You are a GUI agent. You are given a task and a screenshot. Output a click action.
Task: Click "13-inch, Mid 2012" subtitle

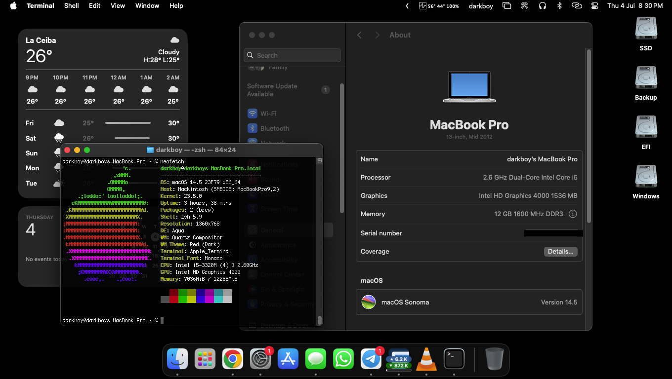point(469,137)
